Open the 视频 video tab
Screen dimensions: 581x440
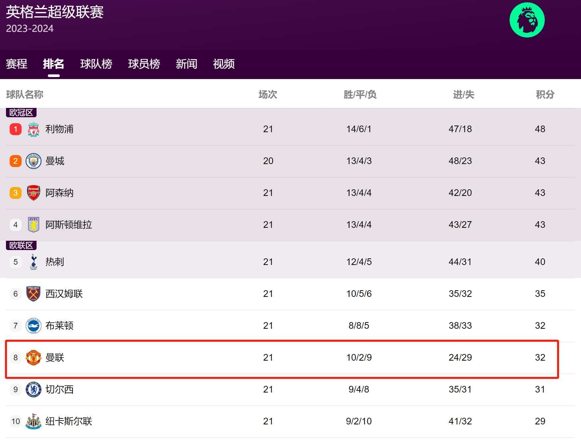point(224,64)
